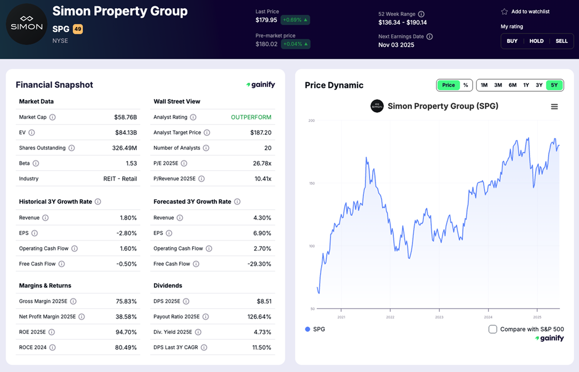Select the 1Y chart range

(526, 85)
